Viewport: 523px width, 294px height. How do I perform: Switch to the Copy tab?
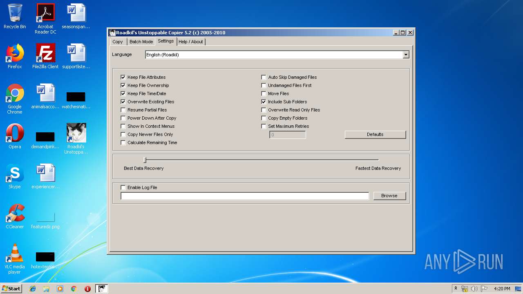tap(118, 42)
